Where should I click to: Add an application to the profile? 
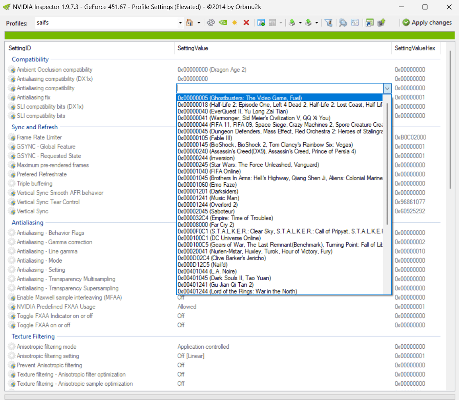261,23
